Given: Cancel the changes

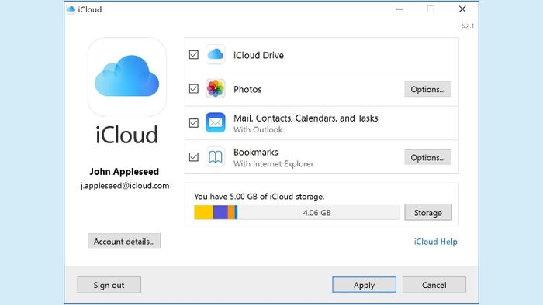Looking at the screenshot, I should point(434,285).
